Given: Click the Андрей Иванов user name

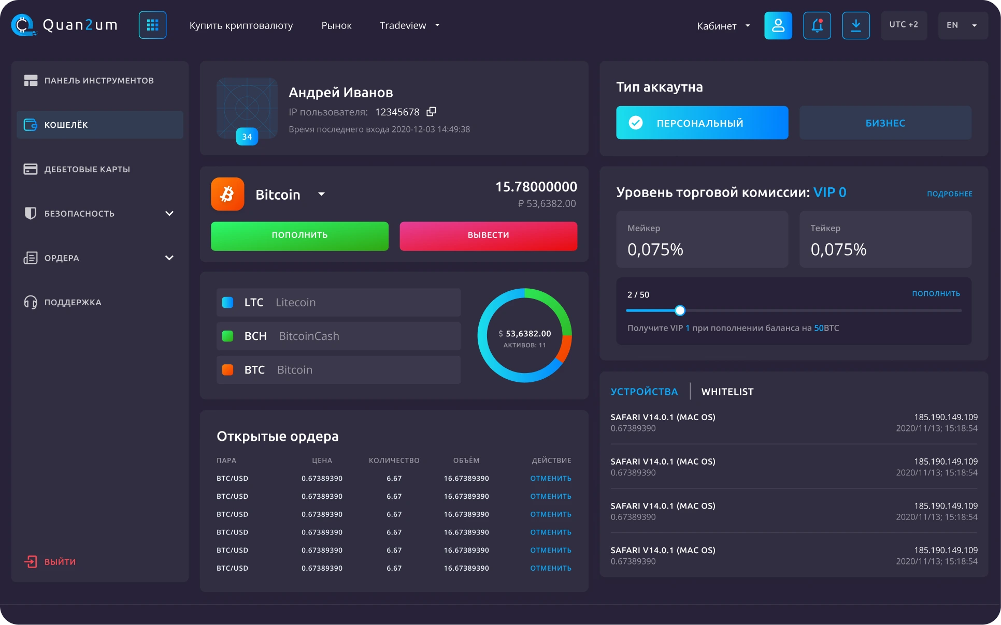Looking at the screenshot, I should pos(340,93).
